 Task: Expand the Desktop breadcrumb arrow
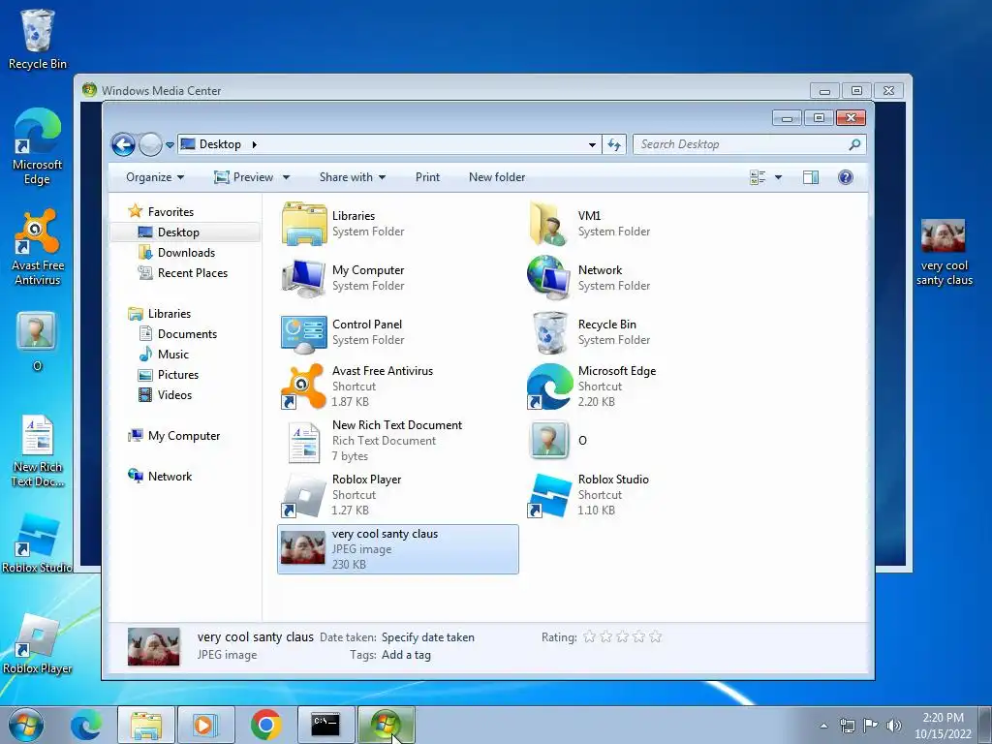[255, 145]
